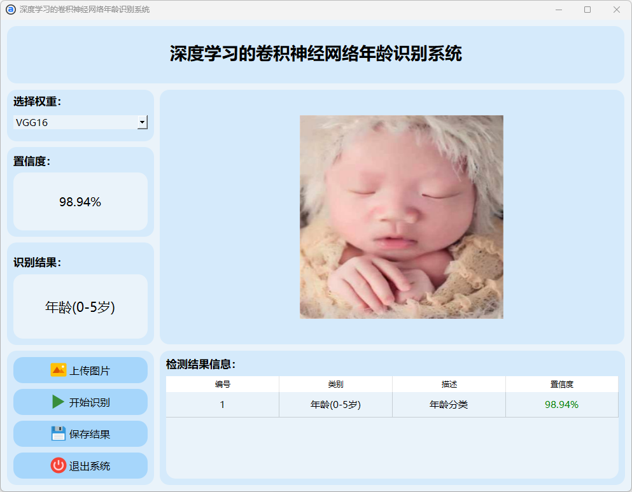Click the picture icon on Upload Image button
This screenshot has width=632, height=492.
[x=59, y=370]
